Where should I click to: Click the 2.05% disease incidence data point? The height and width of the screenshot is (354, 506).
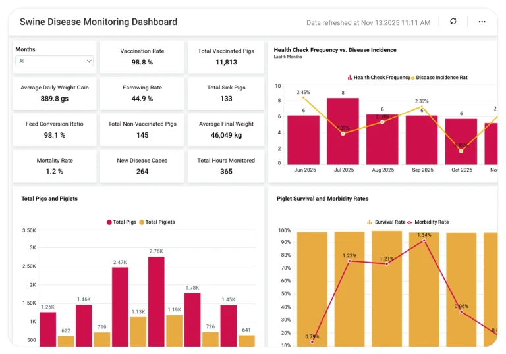click(343, 134)
